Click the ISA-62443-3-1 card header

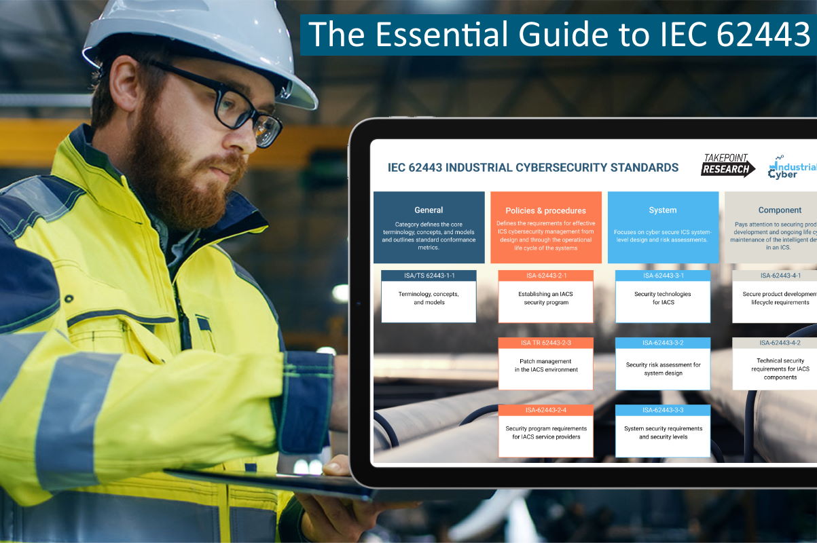tap(662, 276)
